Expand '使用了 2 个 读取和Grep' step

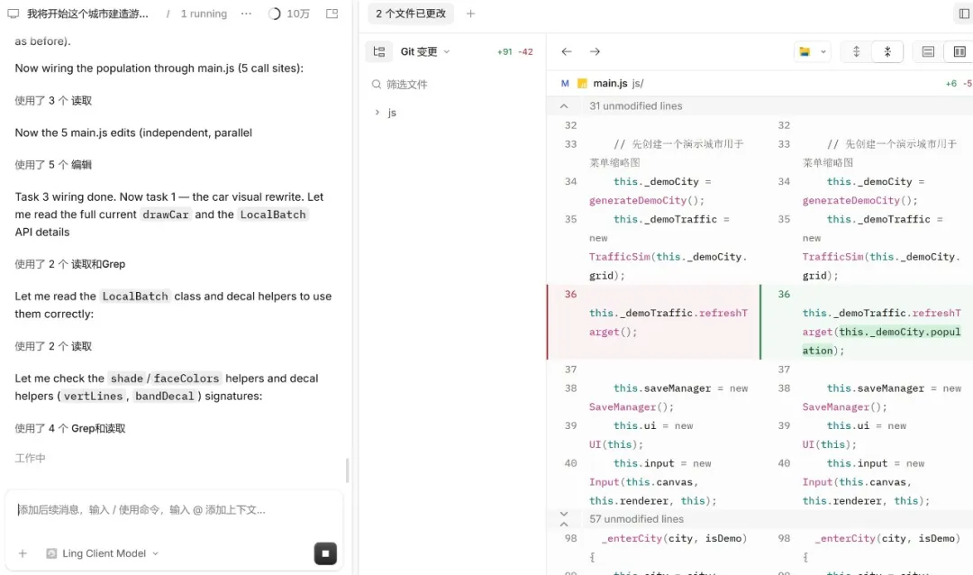[x=70, y=264]
